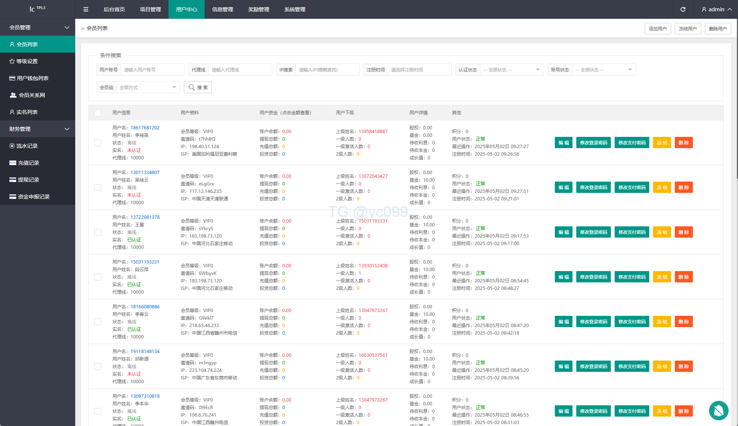Click the refresh icon in top bar
The height and width of the screenshot is (426, 738).
pos(683,9)
